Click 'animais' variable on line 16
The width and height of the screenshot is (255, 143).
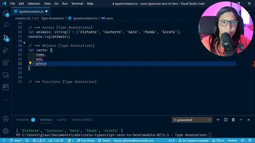[43, 32]
